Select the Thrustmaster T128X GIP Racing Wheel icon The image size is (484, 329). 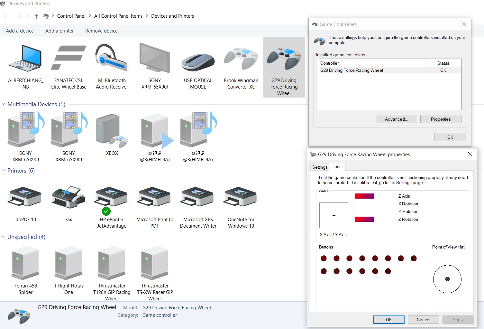click(112, 263)
